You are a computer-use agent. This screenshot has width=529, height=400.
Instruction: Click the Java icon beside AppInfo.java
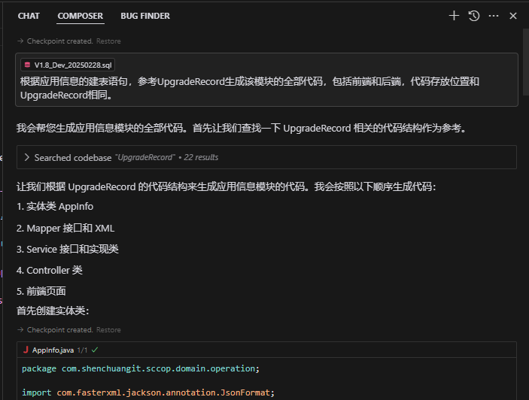tap(26, 350)
